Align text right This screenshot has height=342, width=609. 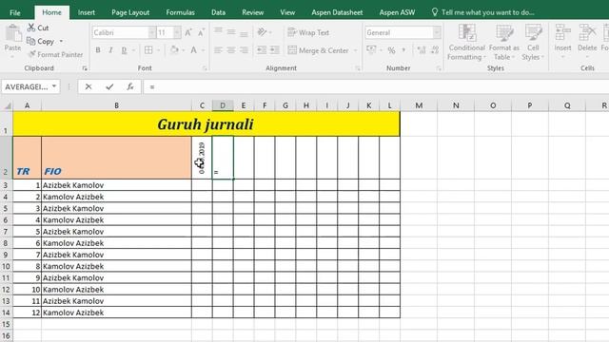(244, 50)
